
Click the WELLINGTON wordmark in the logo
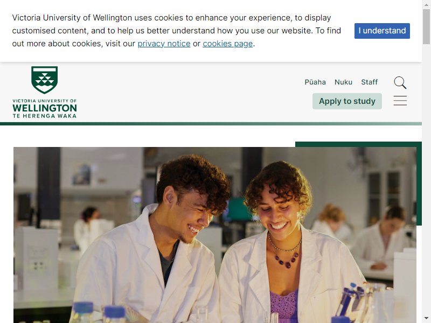click(x=45, y=108)
